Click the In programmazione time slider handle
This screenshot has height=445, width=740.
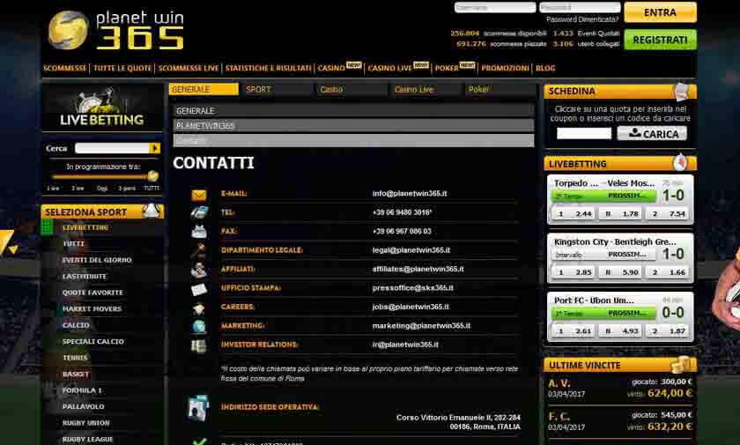point(152,176)
